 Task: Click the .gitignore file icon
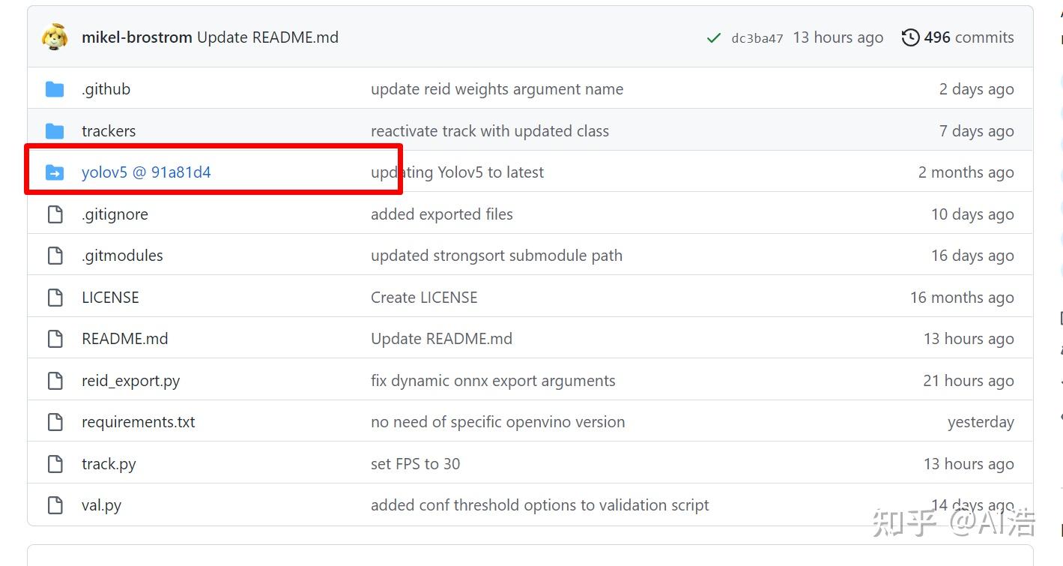(55, 214)
